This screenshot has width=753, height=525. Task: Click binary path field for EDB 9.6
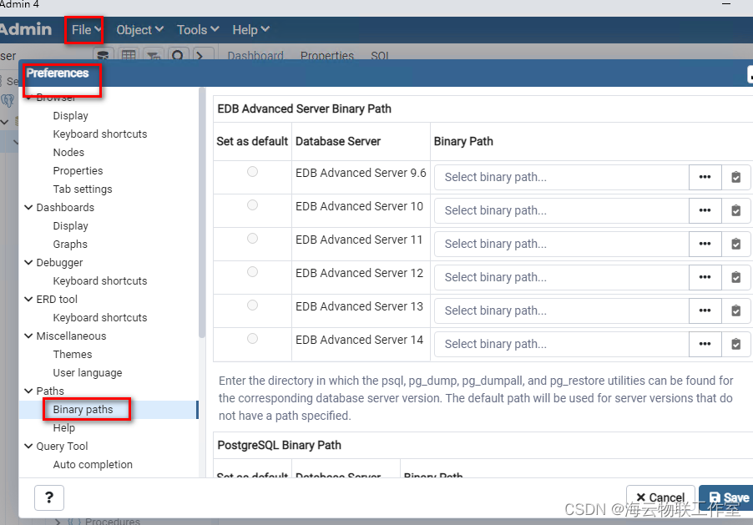coord(561,177)
